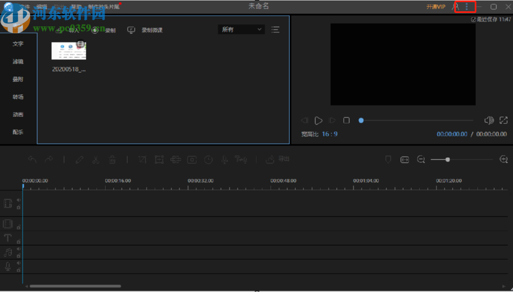
Task: Click the 16:9 aspect ratio selector
Action: [x=329, y=134]
